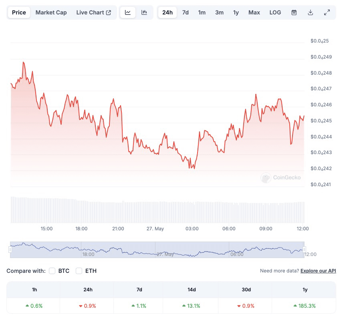Image resolution: width=337 pixels, height=317 pixels.
Task: Switch to the Market Cap tab
Action: tap(51, 12)
